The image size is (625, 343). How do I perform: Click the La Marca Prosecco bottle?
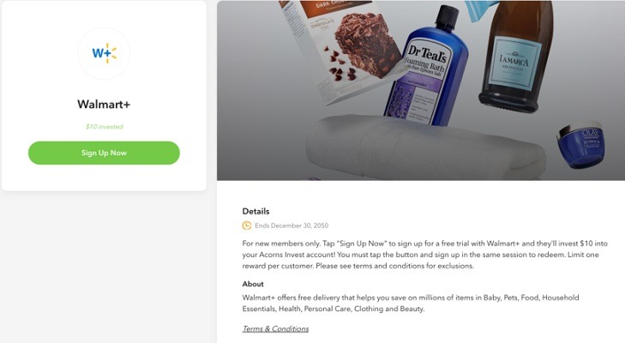point(515,56)
